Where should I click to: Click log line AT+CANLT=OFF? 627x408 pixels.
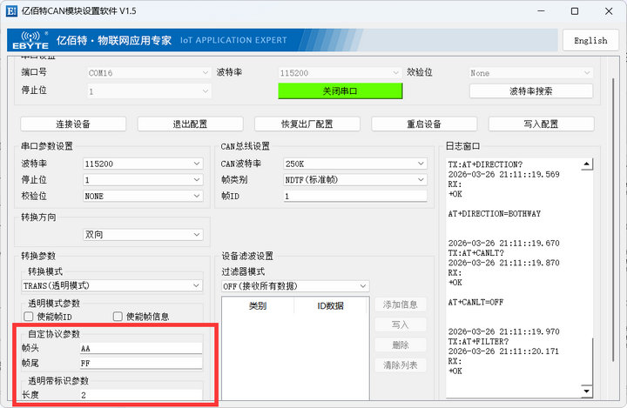point(475,302)
